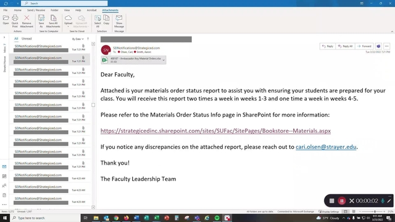Open the File menu
The height and width of the screenshot is (222, 395).
pos(6,10)
